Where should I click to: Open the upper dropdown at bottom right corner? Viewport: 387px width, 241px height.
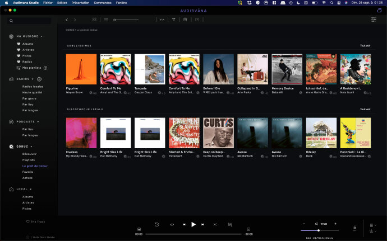click(x=373, y=225)
